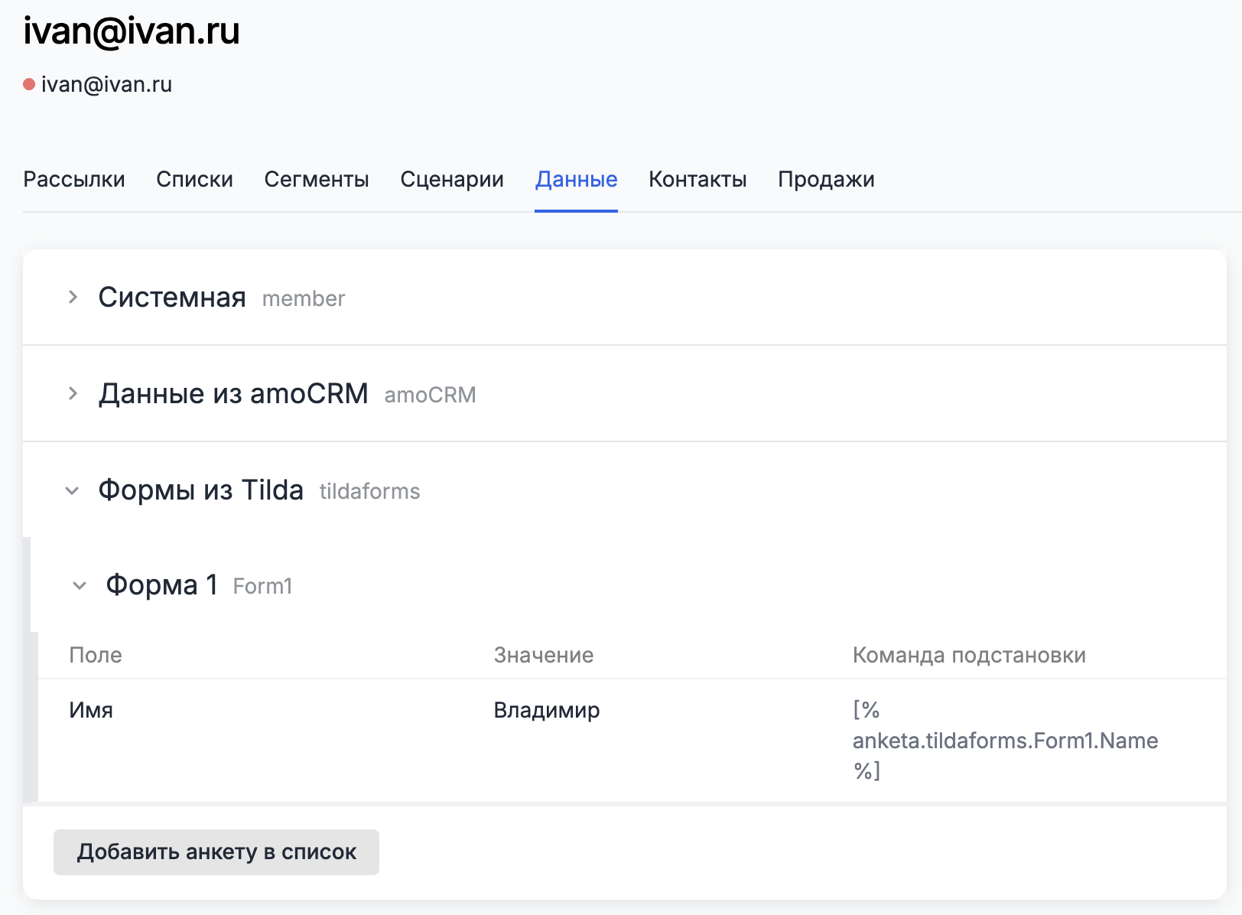The width and height of the screenshot is (1242, 915).
Task: Open the Списки tab
Action: pyautogui.click(x=194, y=179)
